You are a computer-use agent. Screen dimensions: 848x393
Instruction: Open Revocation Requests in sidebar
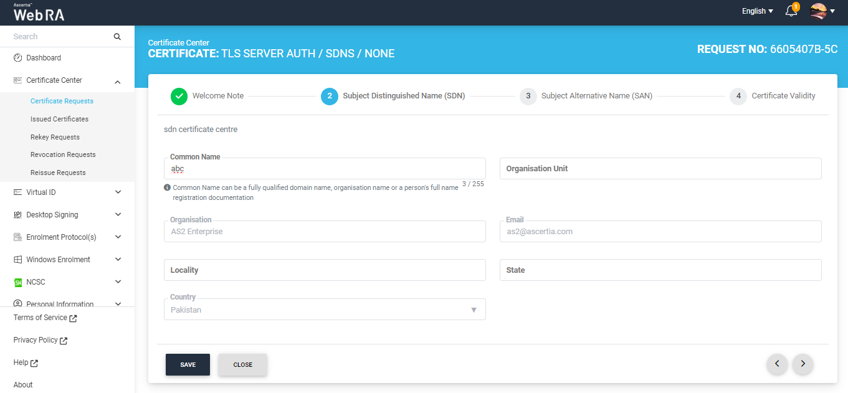click(63, 154)
